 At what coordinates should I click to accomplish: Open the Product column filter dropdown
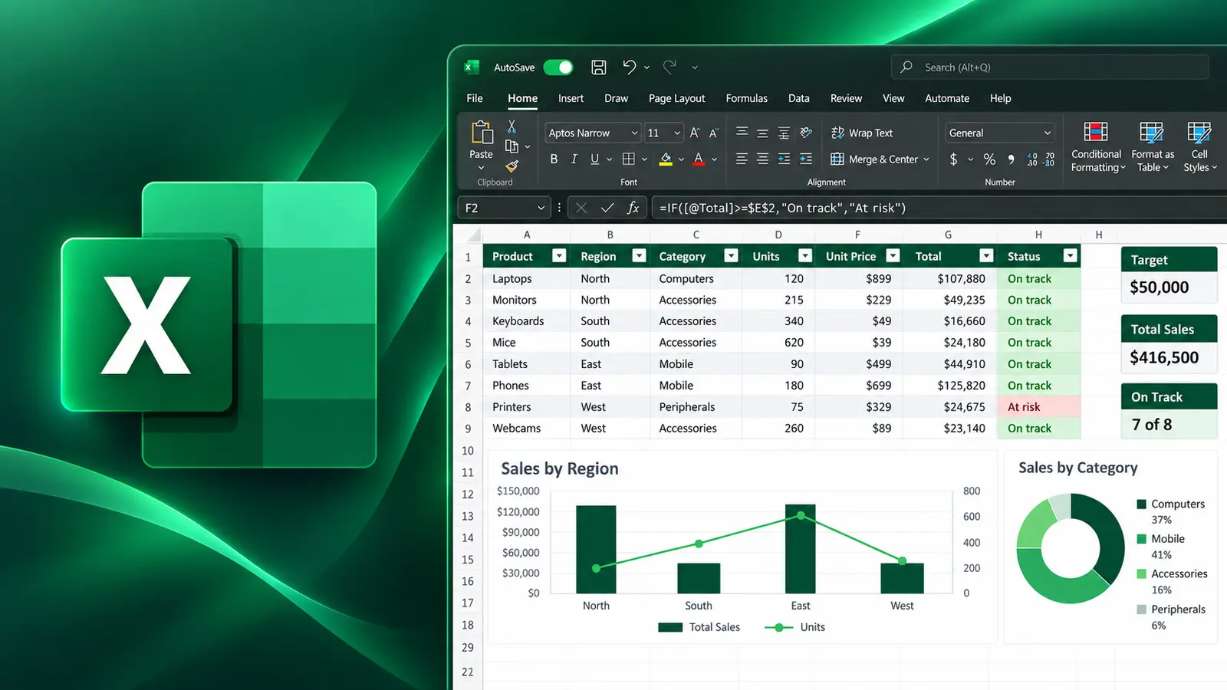coord(559,256)
